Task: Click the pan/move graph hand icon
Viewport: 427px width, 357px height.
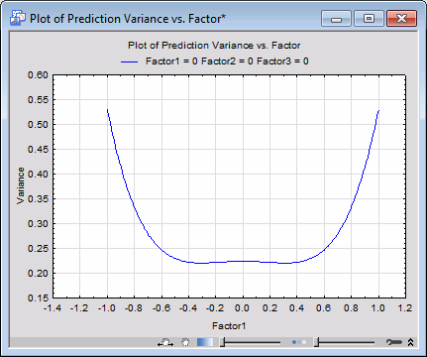Action: pos(165,342)
